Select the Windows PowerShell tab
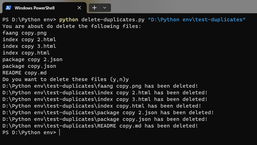 41,8
